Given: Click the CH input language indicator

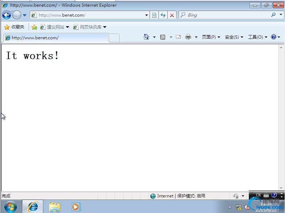Looking at the screenshot, I should [258, 195].
